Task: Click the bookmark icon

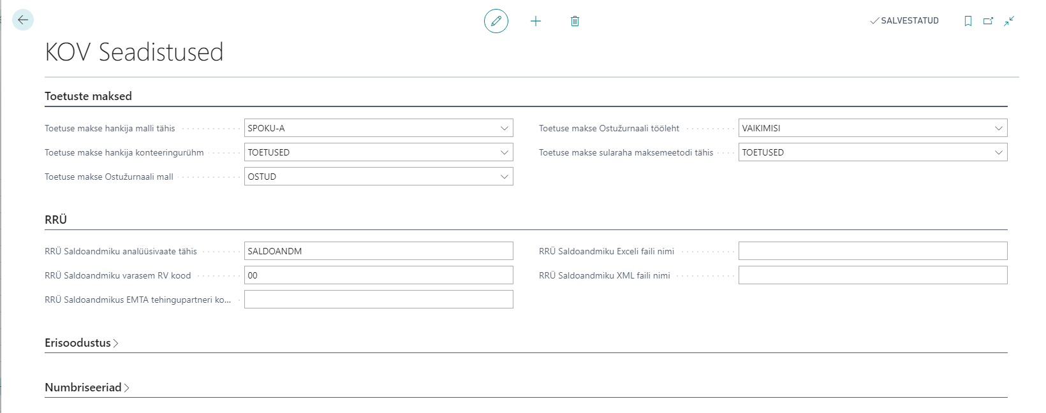Action: click(968, 21)
